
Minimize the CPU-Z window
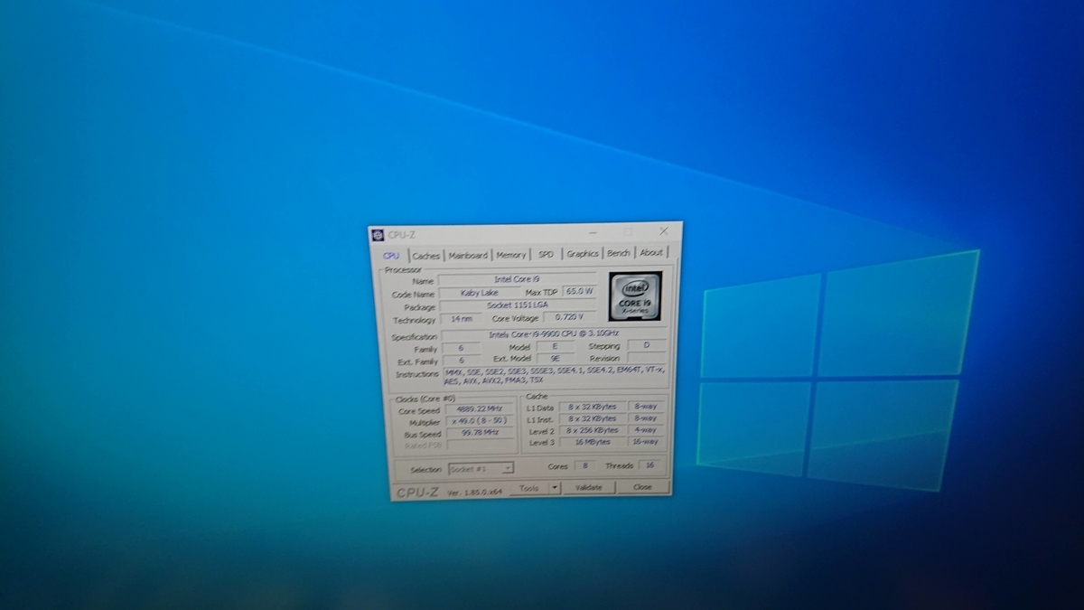pos(592,233)
